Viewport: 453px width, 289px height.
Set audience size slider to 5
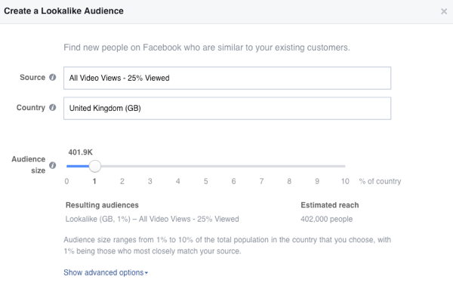point(205,166)
